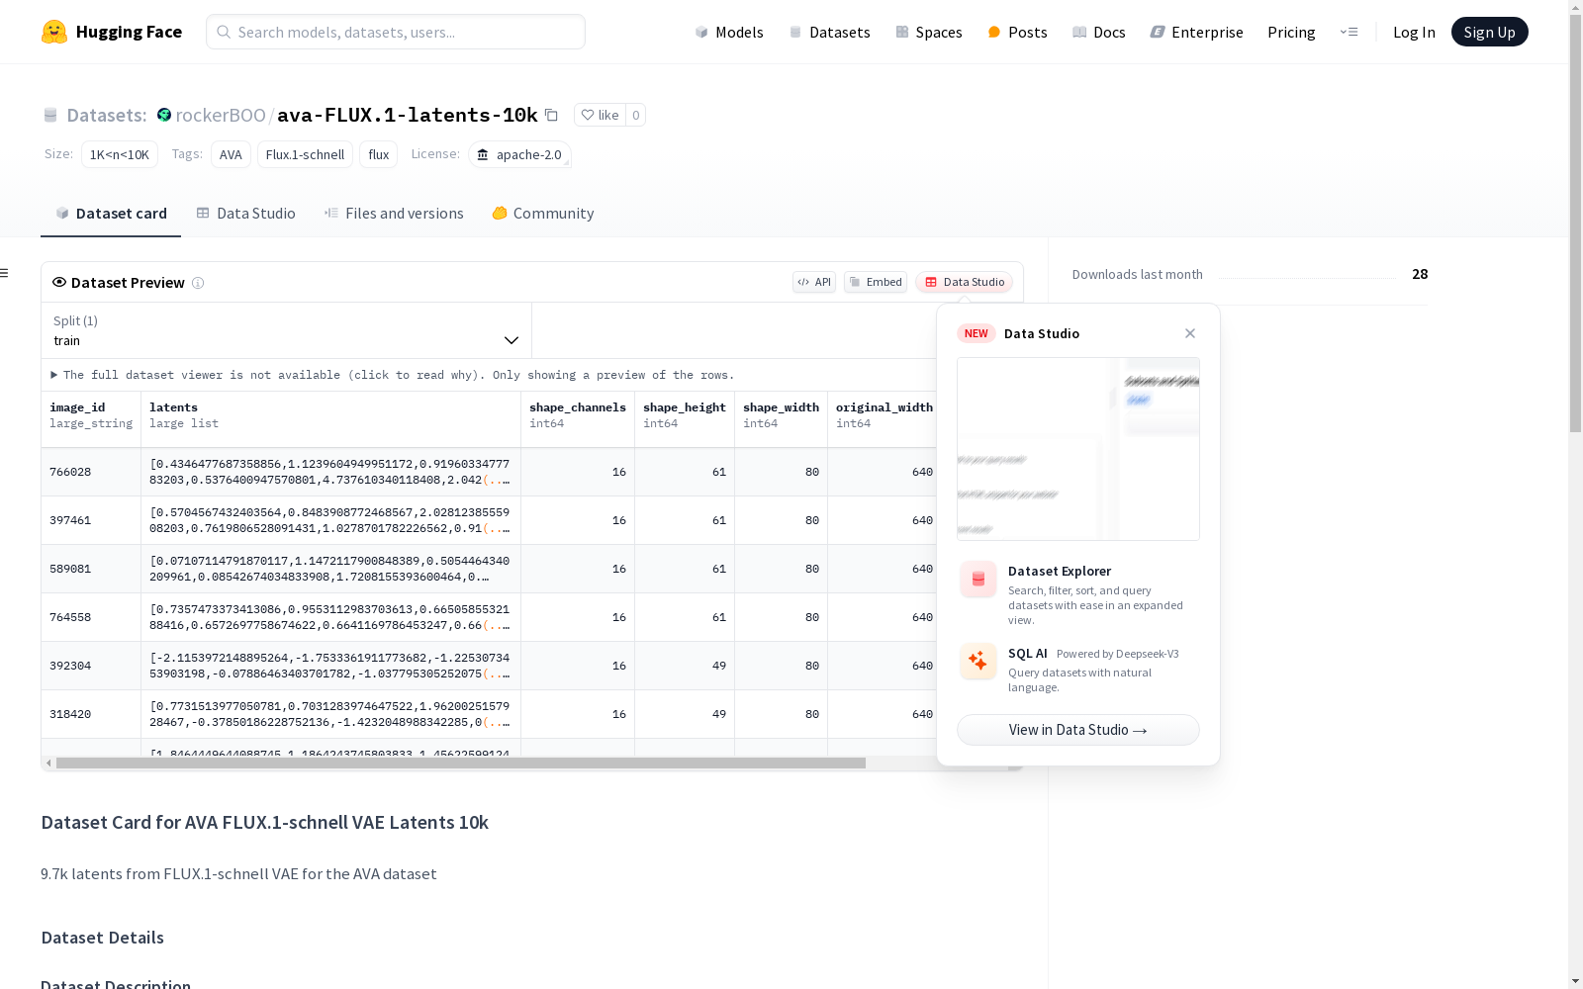1583x989 pixels.
Task: Click the Datasets stack icon before the title
Action: pos(50,115)
